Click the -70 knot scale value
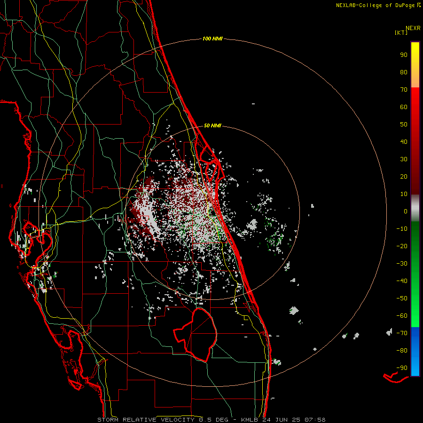Viewport: 423px width, 423px height. point(402,333)
